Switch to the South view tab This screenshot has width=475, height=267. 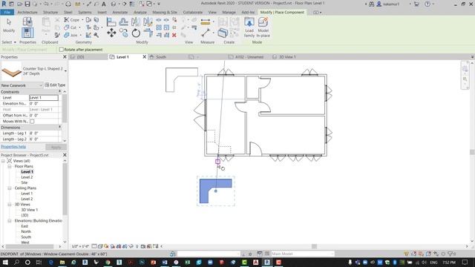pyautogui.click(x=161, y=57)
